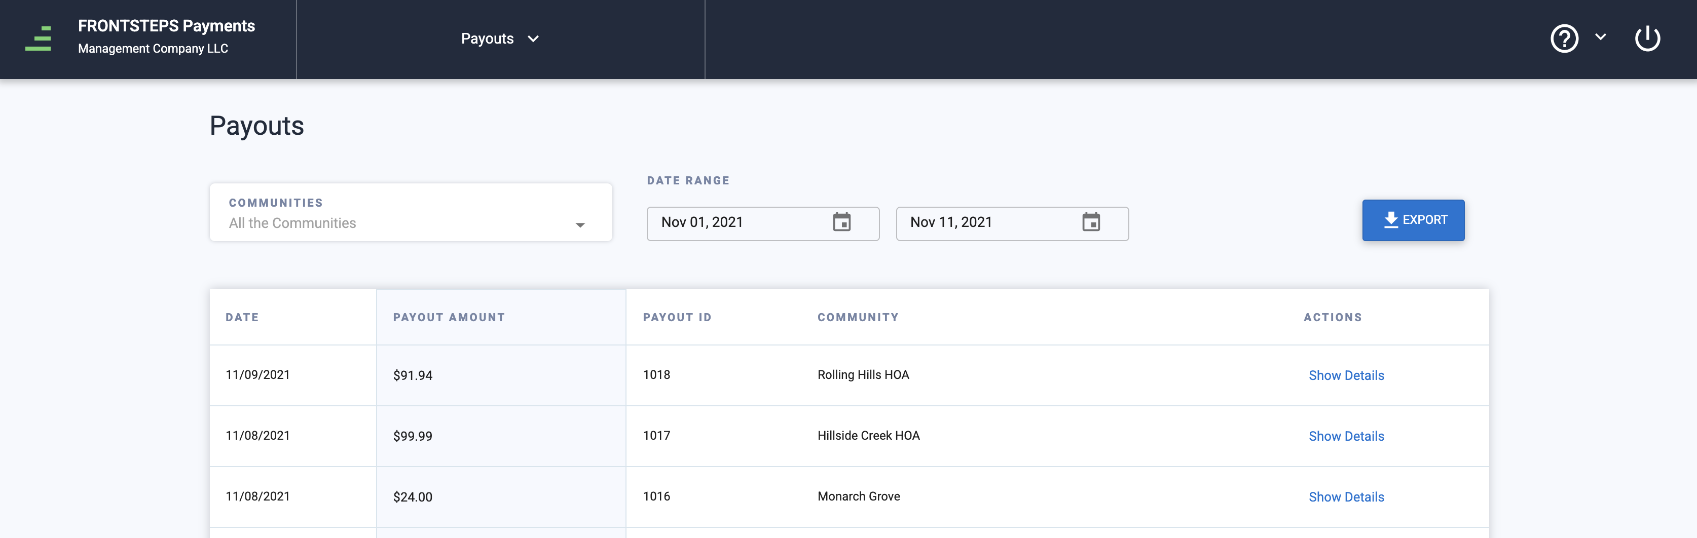This screenshot has width=1697, height=538.
Task: Select the Hillside Creek HOA cell
Action: 868,435
